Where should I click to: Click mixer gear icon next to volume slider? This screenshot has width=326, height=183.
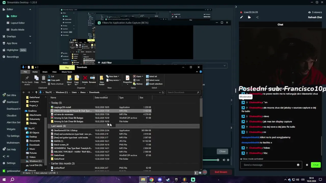click(x=228, y=160)
